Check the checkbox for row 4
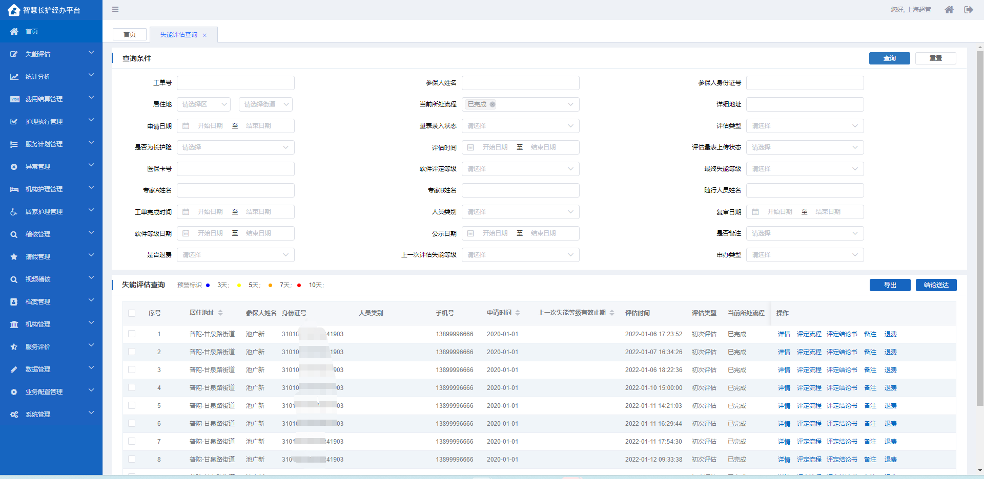Viewport: 984px width, 479px height. click(x=132, y=387)
